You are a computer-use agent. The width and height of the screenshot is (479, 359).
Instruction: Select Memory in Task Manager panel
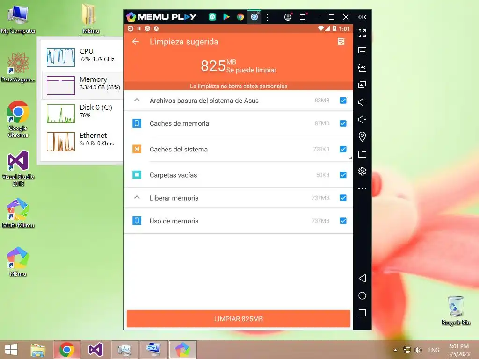click(82, 85)
